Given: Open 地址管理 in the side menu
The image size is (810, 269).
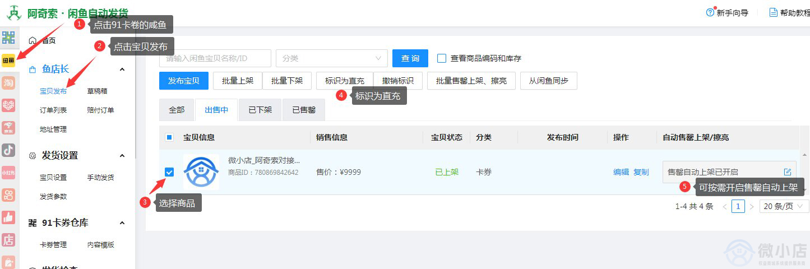Looking at the screenshot, I should click(53, 129).
